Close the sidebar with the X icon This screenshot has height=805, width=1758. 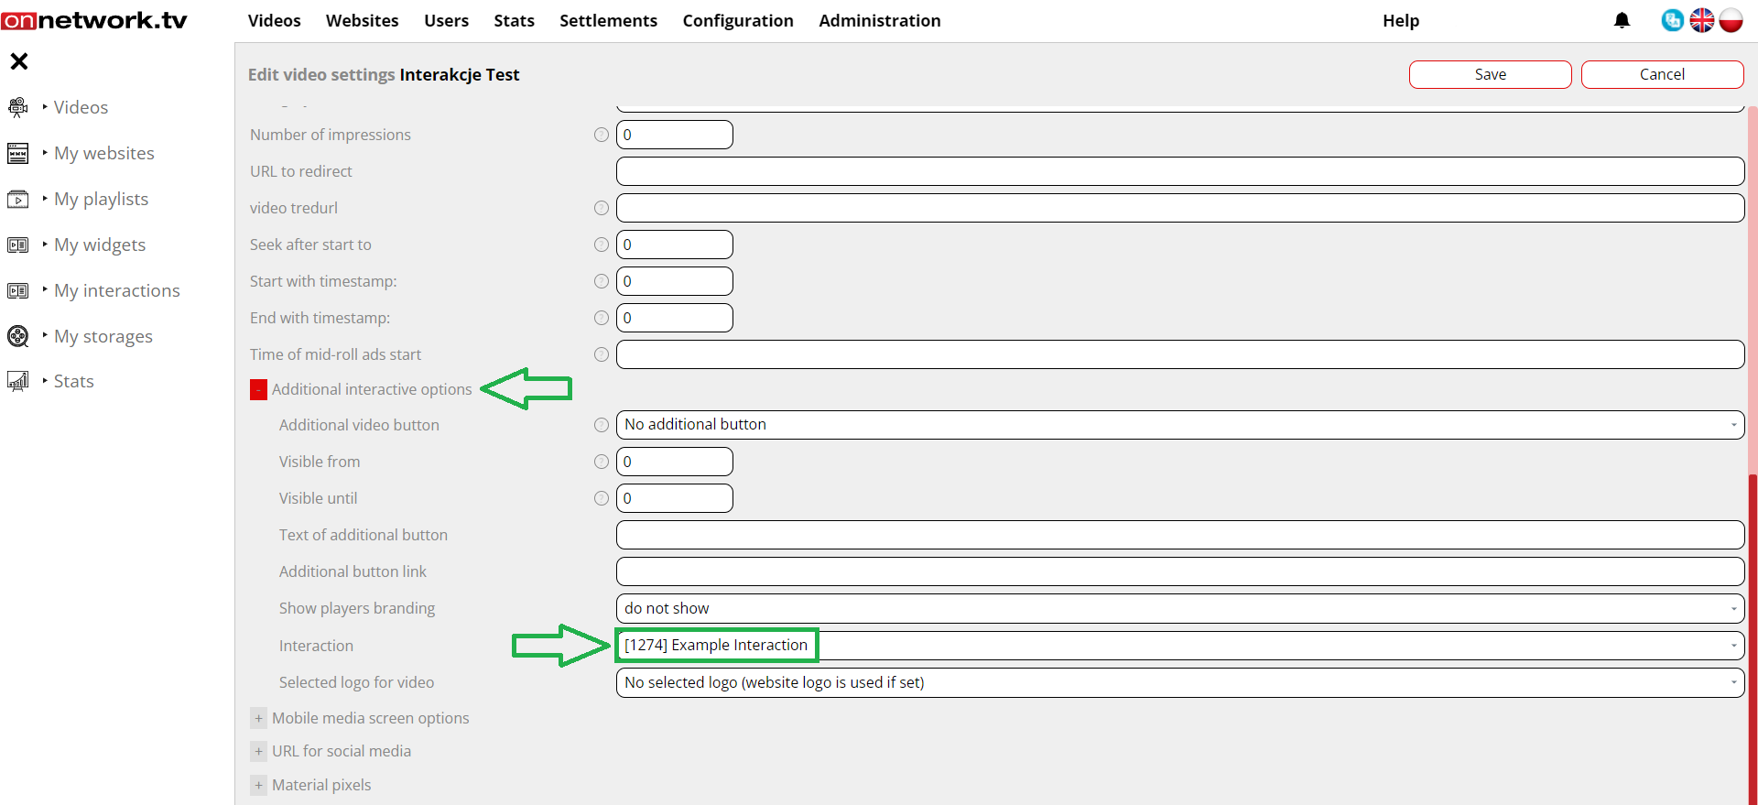(x=19, y=61)
